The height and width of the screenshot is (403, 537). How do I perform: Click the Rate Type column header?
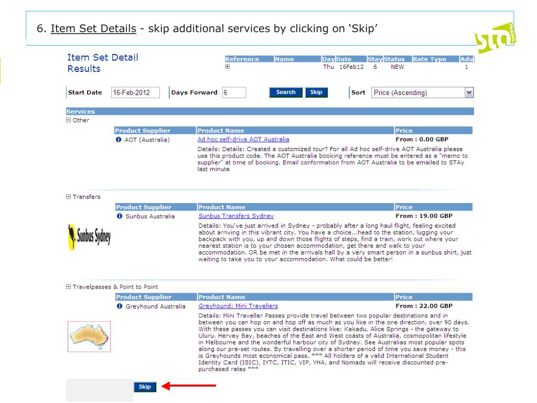click(435, 59)
